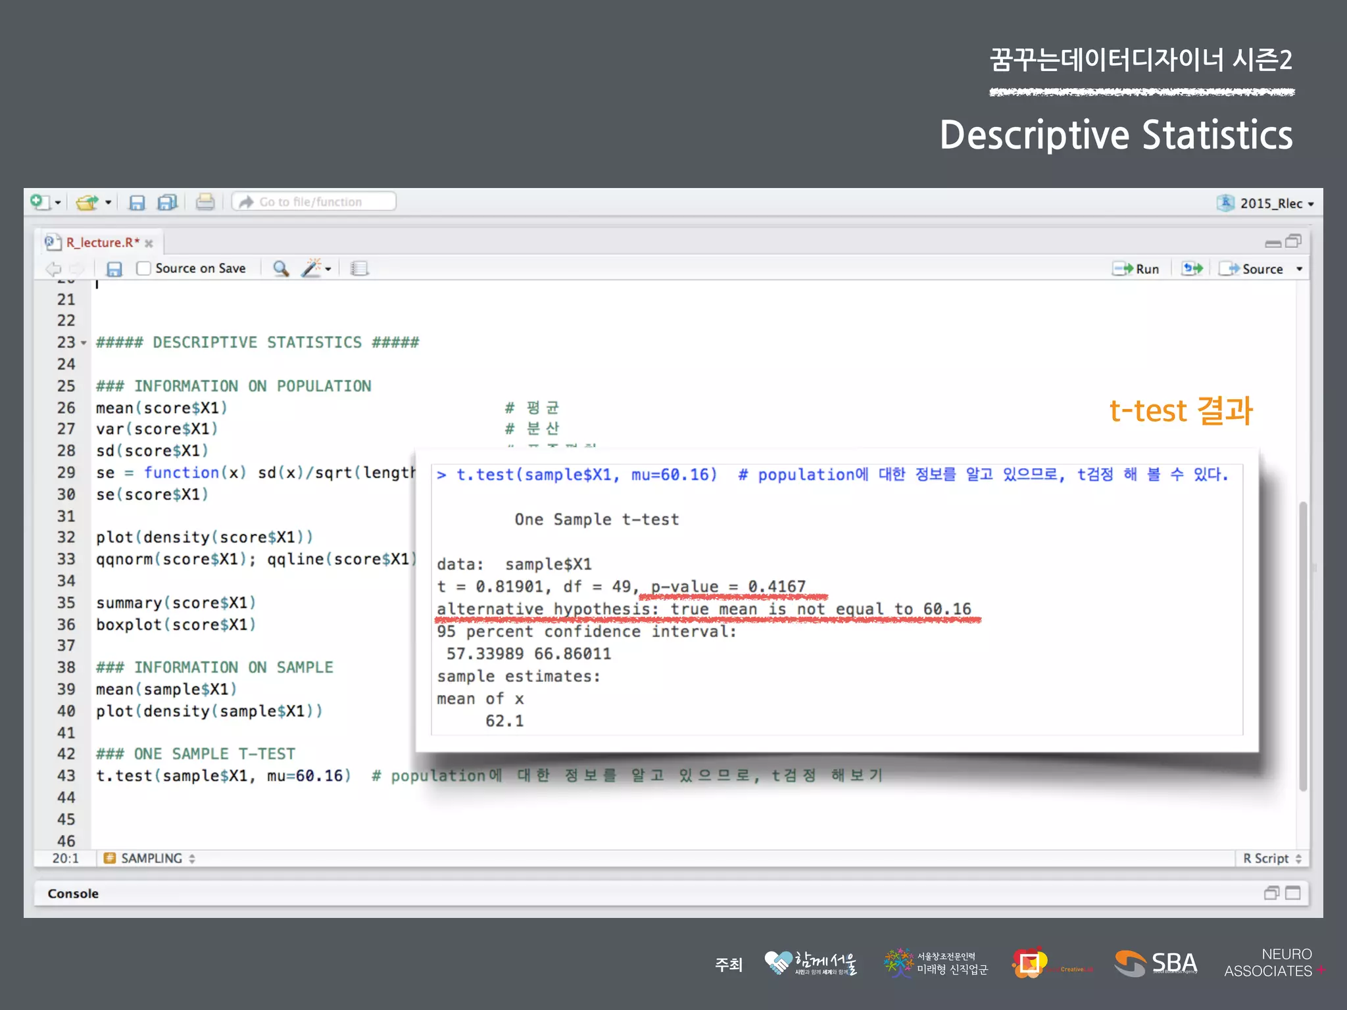This screenshot has width=1347, height=1010.
Task: Save current document in editor toolbar
Action: coord(114,268)
